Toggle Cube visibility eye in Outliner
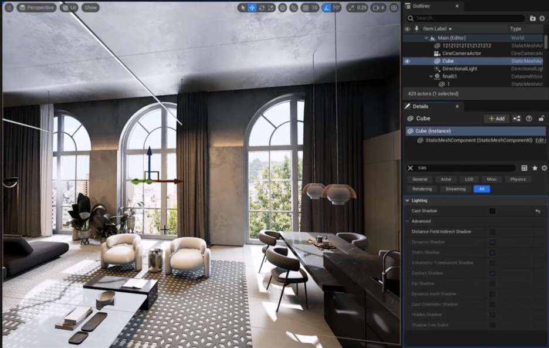 pyautogui.click(x=407, y=61)
